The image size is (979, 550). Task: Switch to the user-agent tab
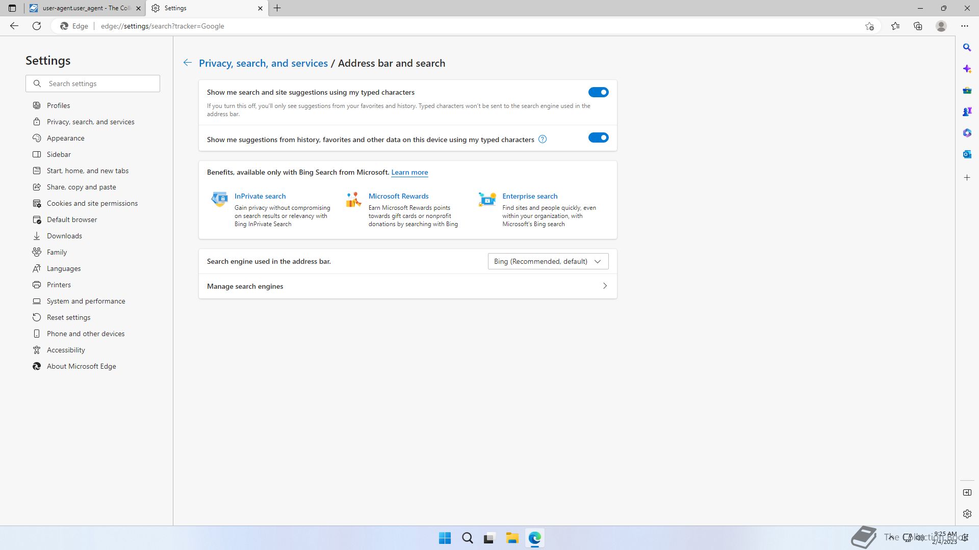click(x=85, y=8)
